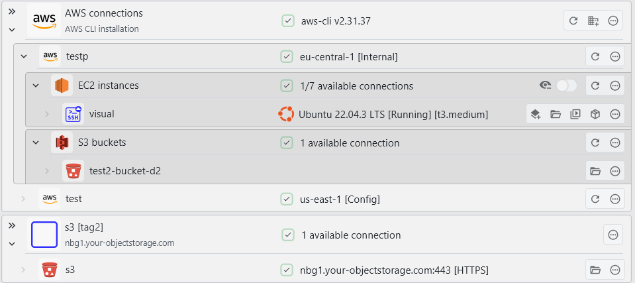Image resolution: width=635 pixels, height=283 pixels.
Task: Collapse the testp profile section
Action: click(x=24, y=57)
